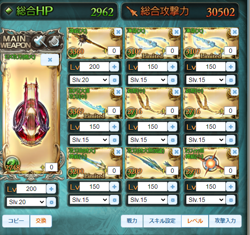Switch to the レベル tab
The width and height of the screenshot is (250, 235).
pos(195,221)
